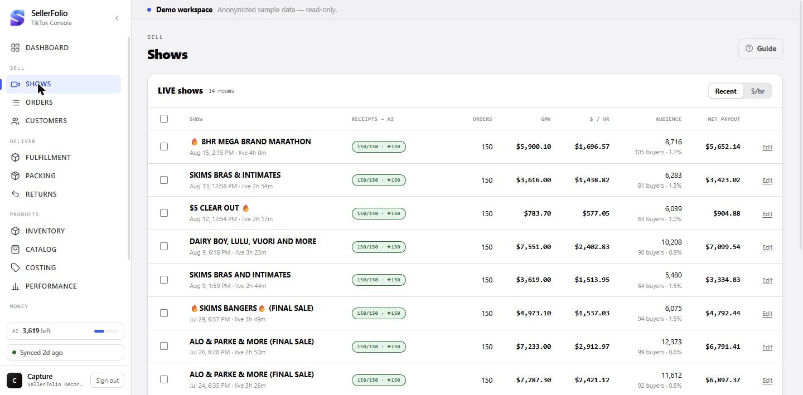Click the Catalog bag icon
This screenshot has height=395, width=803.
tap(16, 250)
